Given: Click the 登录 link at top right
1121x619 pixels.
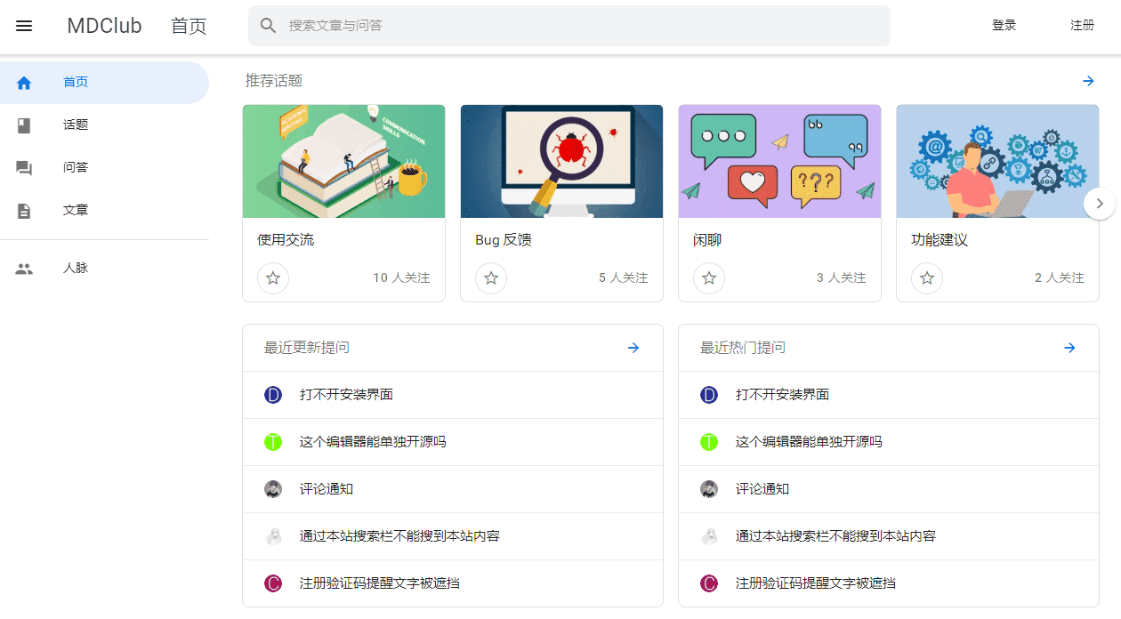Looking at the screenshot, I should (x=1004, y=25).
